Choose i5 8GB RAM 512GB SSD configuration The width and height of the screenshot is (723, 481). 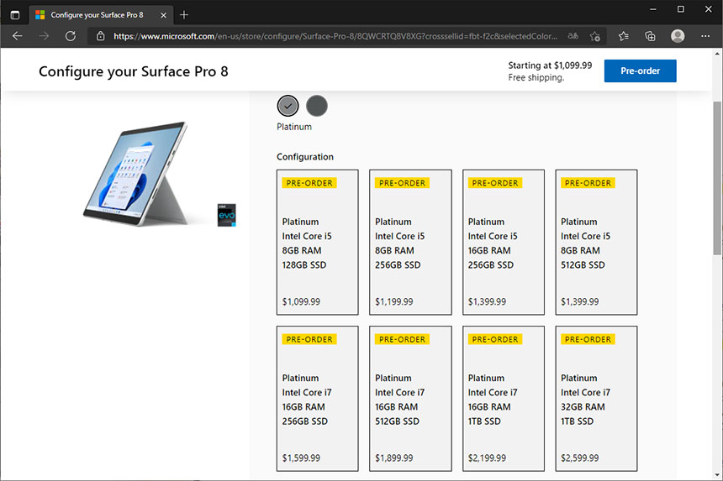pos(596,242)
